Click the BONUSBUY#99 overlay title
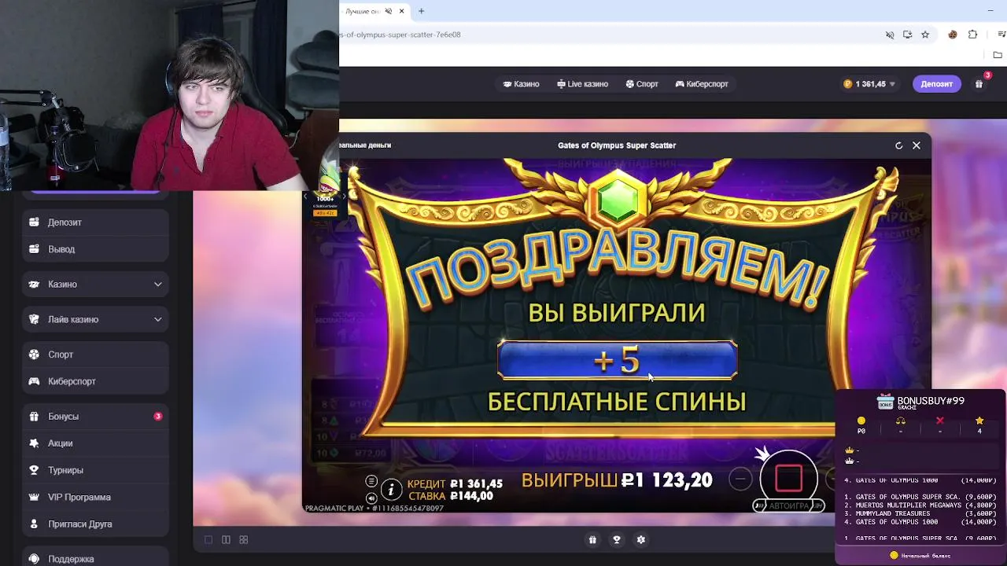This screenshot has height=566, width=1007. (x=931, y=401)
